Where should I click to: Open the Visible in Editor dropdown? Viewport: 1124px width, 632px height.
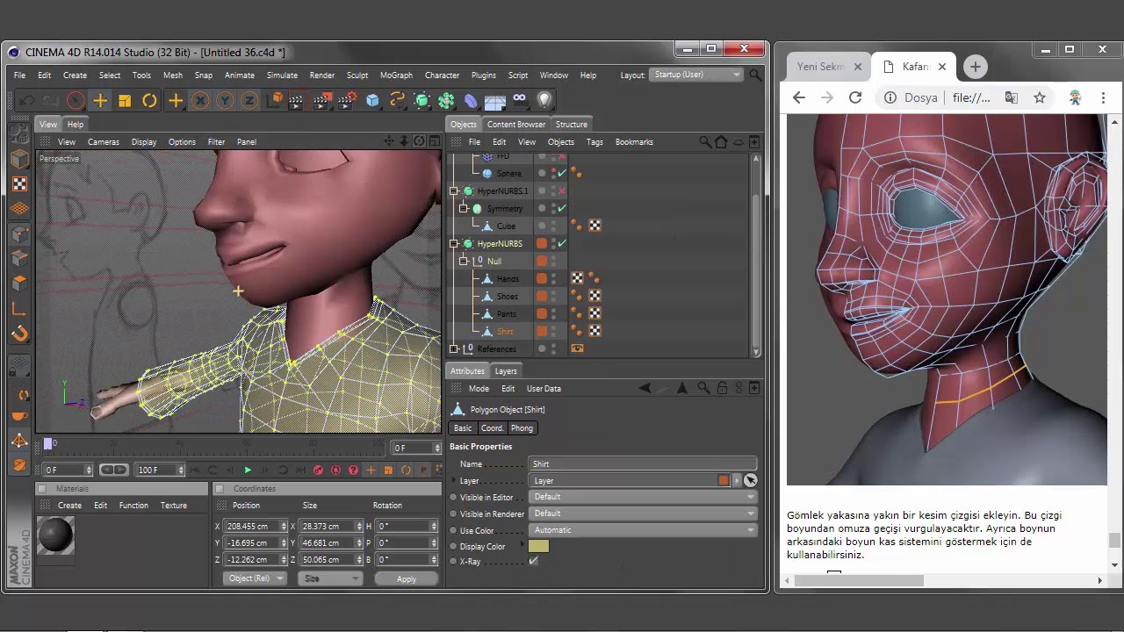(x=643, y=497)
